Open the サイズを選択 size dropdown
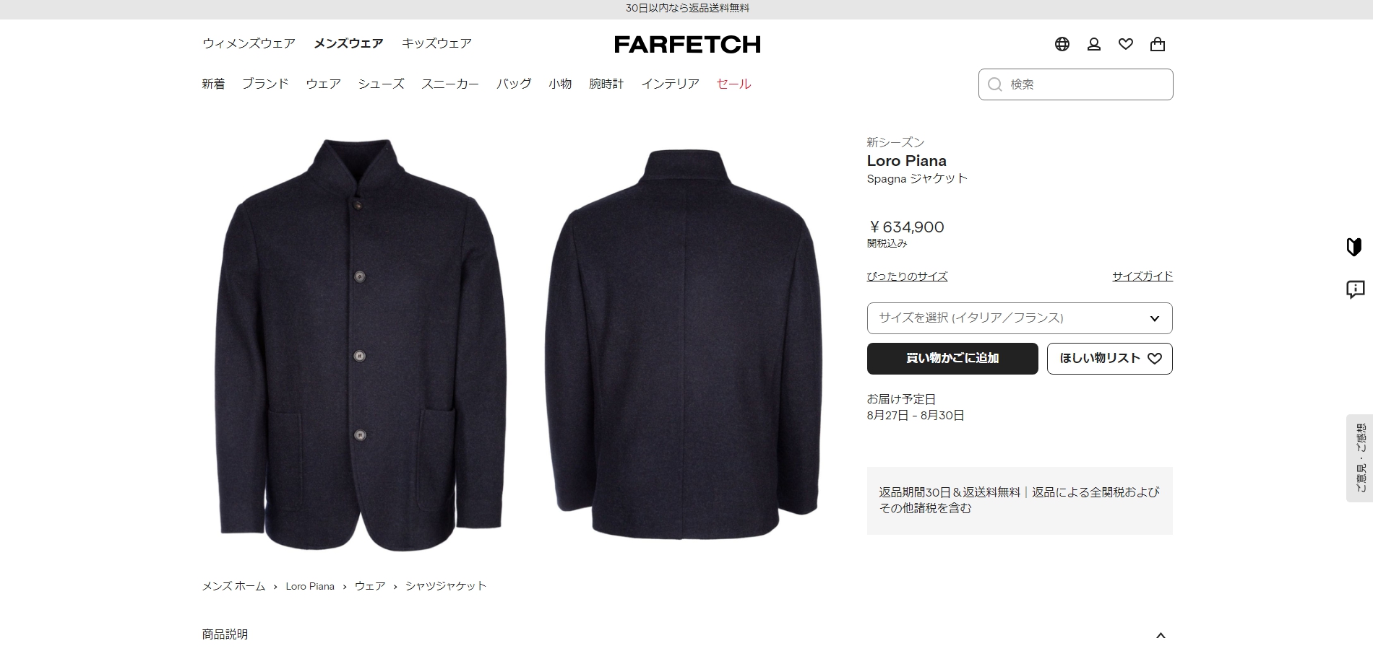 pyautogui.click(x=1020, y=318)
